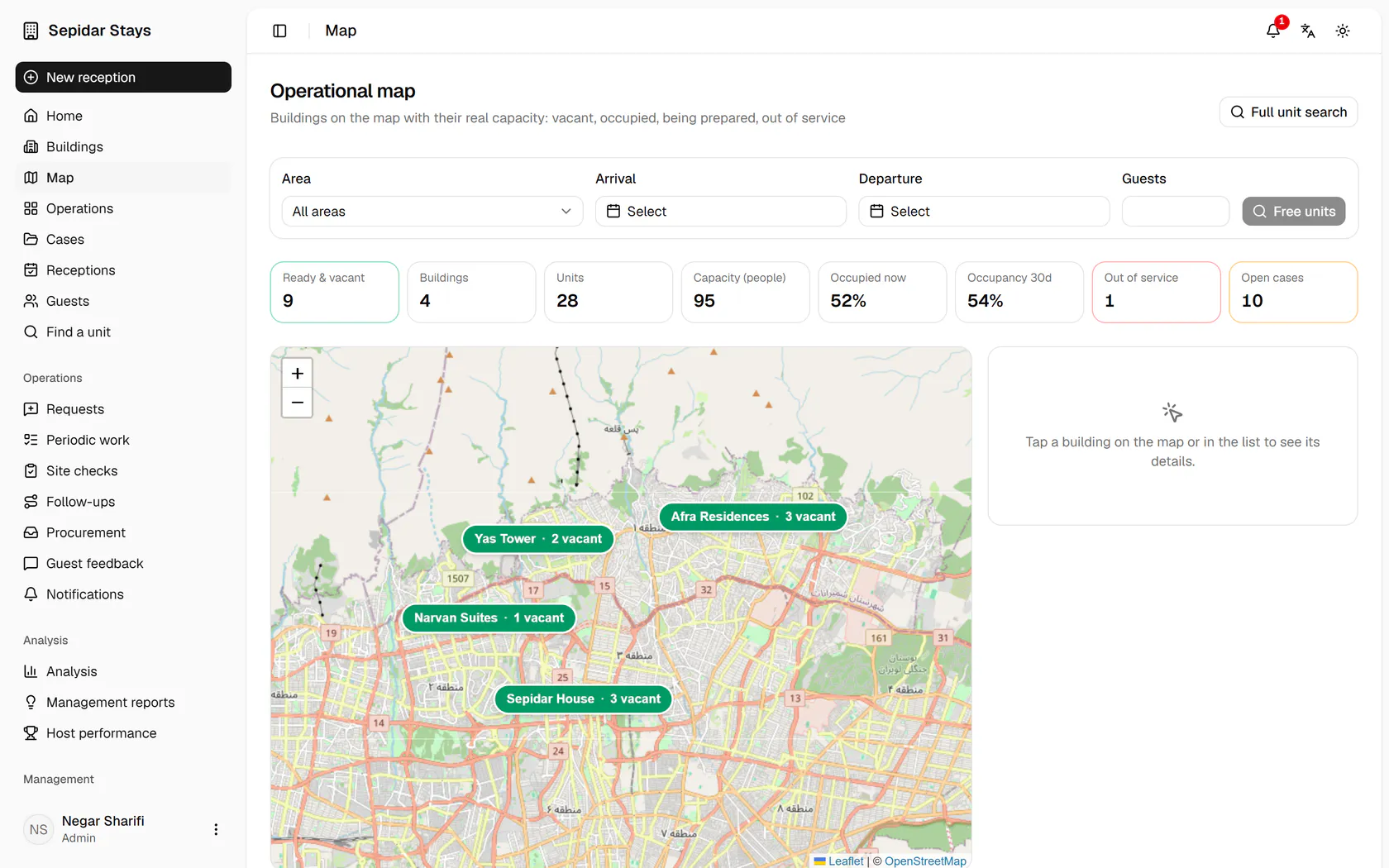Select Yas Tower map marker

[538, 539]
